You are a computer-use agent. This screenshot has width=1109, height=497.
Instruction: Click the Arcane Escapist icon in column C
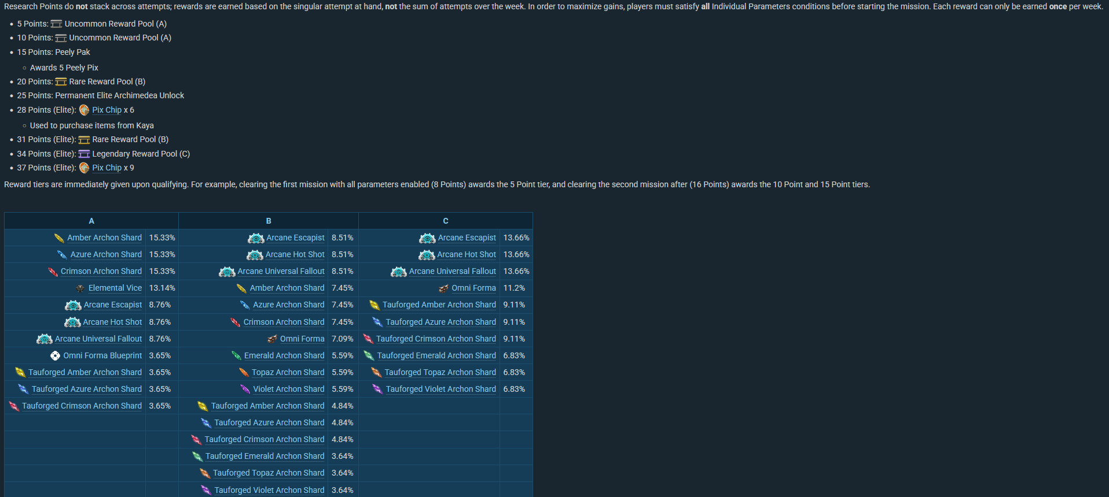point(427,238)
